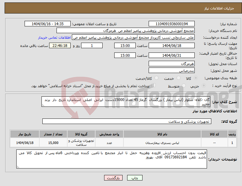Image resolution: width=242 pixels, height=186 pixels.
Task: Click the goods group field تجهیزات پزشکی و سلامت
Action: pyautogui.click(x=127, y=121)
